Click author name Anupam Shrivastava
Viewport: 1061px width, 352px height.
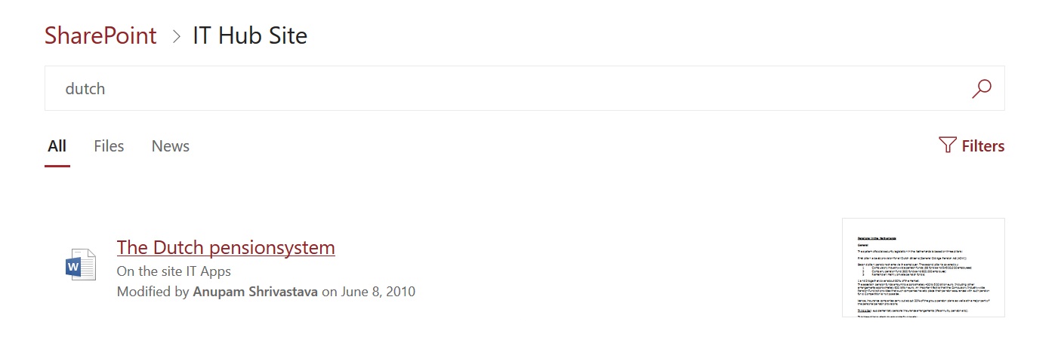point(256,291)
